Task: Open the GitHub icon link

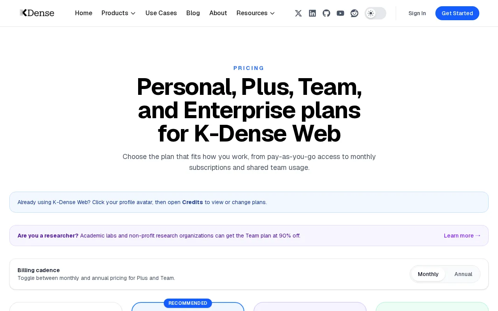Action: (x=326, y=13)
